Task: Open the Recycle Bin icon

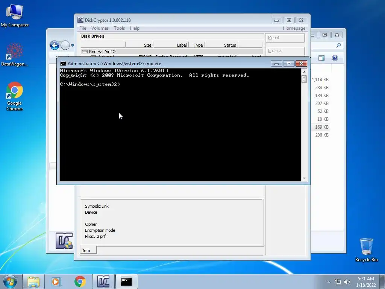Action: (x=366, y=250)
